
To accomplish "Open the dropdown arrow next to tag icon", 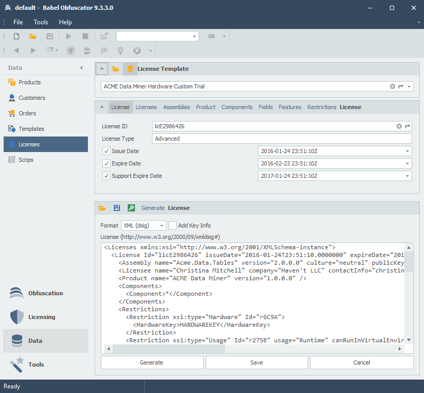I will (x=224, y=36).
